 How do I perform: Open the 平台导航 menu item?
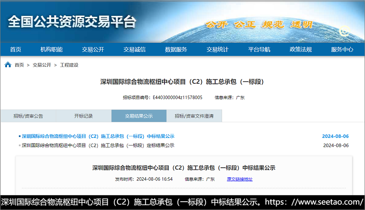point(259,49)
